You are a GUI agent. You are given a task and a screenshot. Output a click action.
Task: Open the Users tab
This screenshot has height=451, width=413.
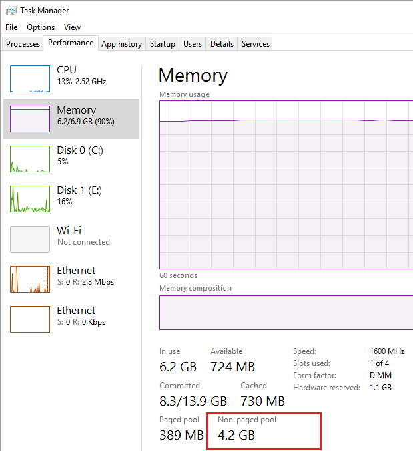(193, 44)
